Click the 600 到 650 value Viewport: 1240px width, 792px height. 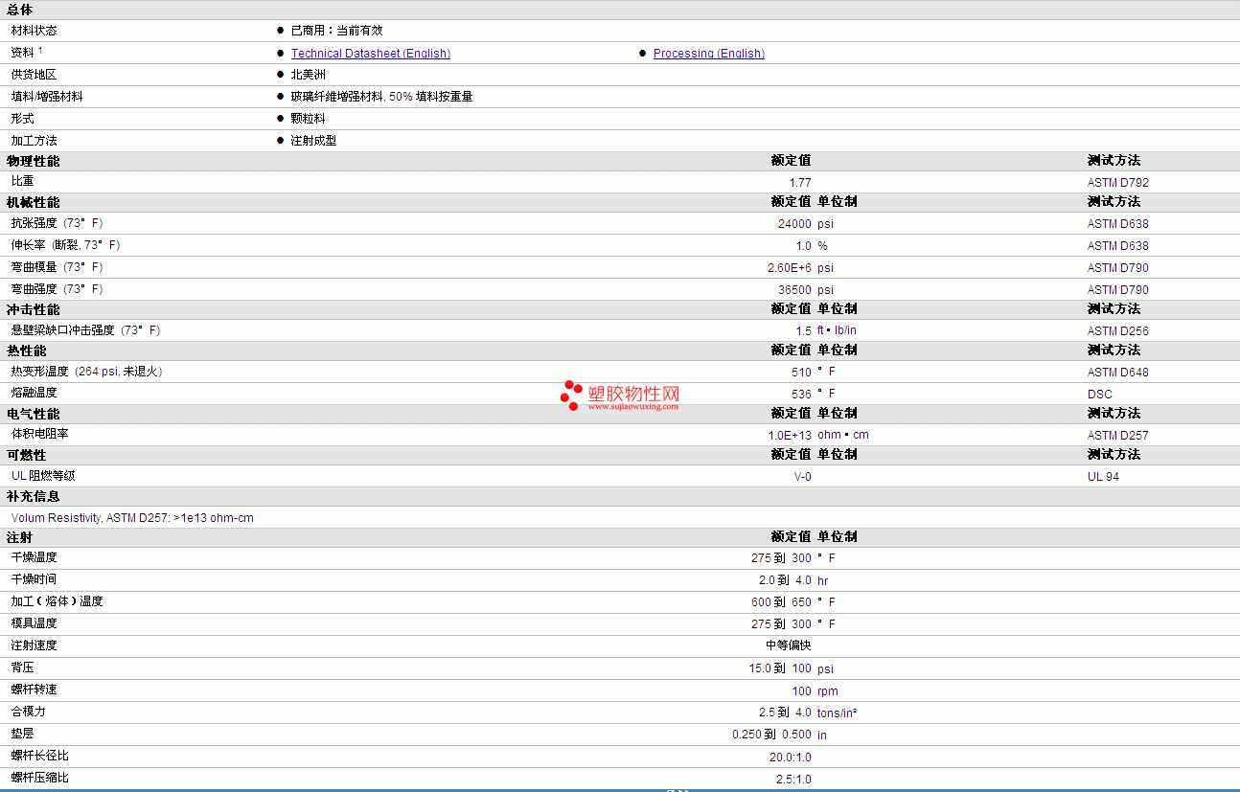781,602
